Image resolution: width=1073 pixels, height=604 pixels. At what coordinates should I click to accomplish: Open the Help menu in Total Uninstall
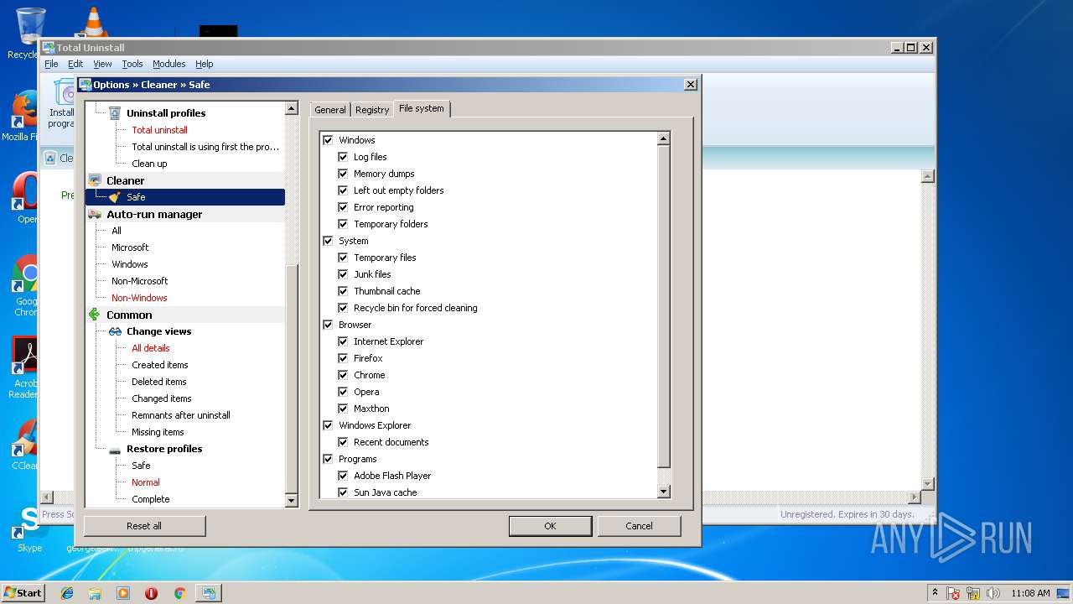[205, 64]
